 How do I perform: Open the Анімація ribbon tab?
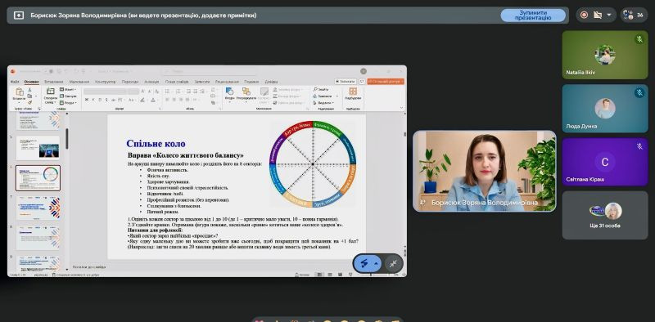[x=151, y=82]
